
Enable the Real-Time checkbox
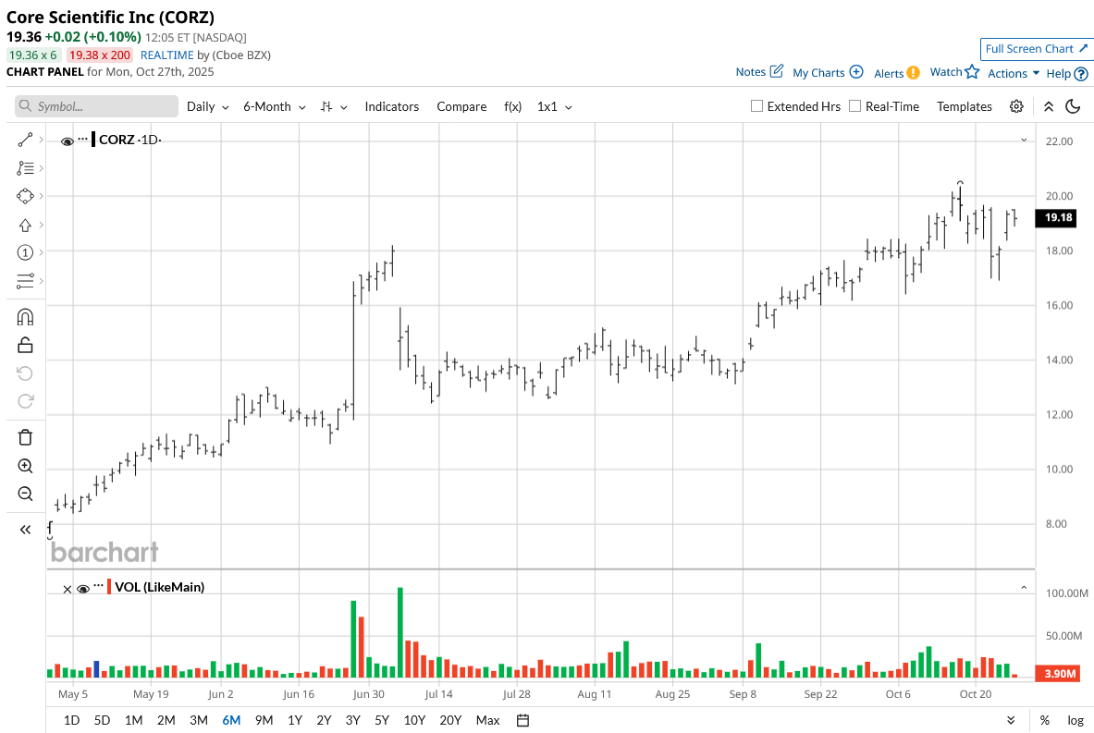pos(854,106)
